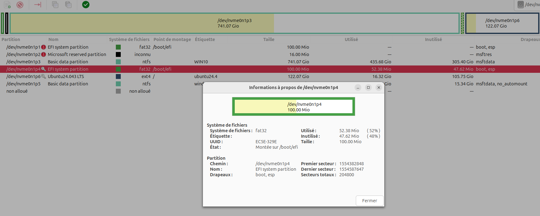This screenshot has height=216, width=540.
Task: Click the total sectors value 204800
Action: (x=347, y=175)
